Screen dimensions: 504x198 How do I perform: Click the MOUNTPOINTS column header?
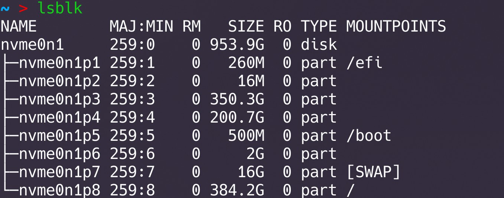[396, 27]
